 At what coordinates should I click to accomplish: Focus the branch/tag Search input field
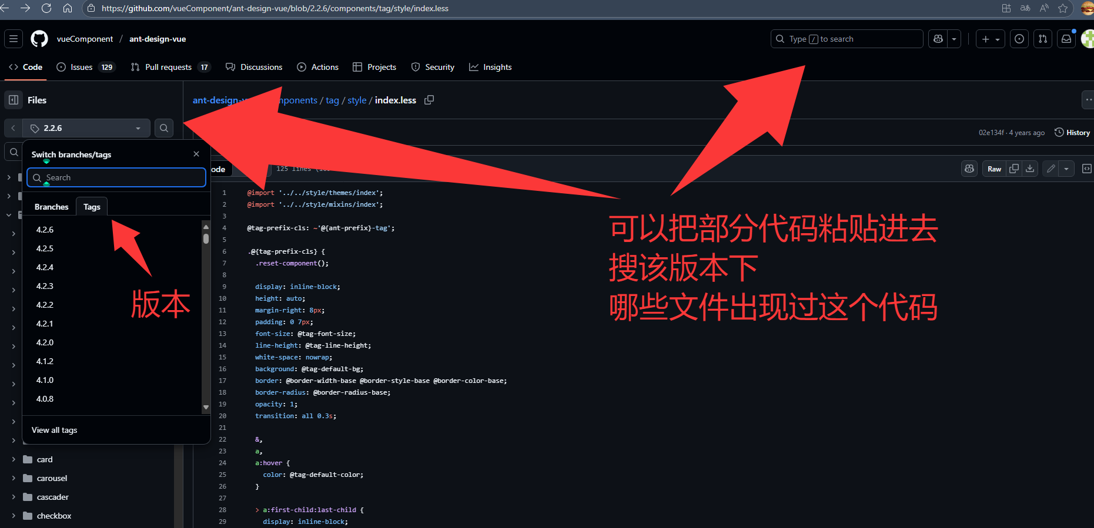click(x=116, y=177)
